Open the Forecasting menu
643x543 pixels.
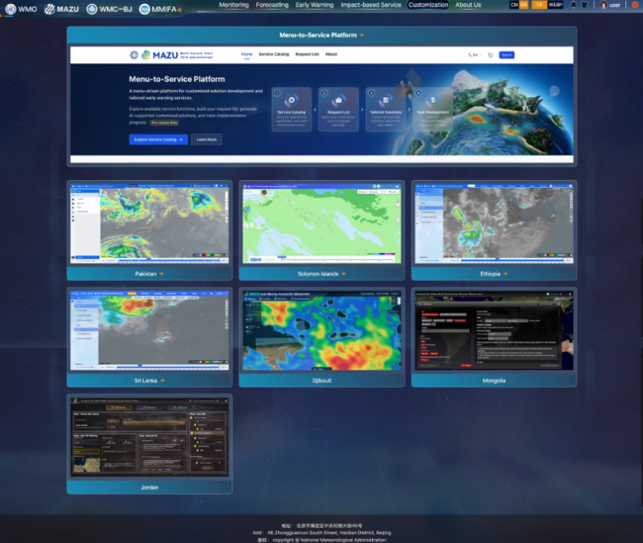[x=272, y=5]
